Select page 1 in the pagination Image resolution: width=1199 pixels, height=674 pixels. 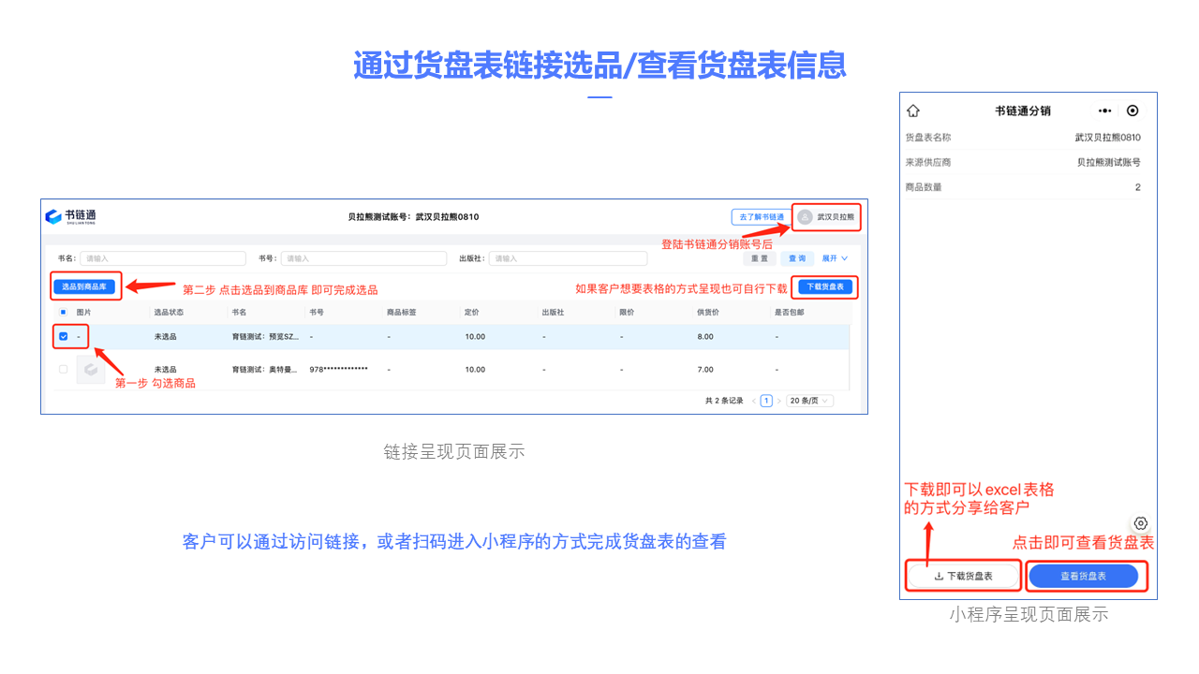tap(766, 401)
